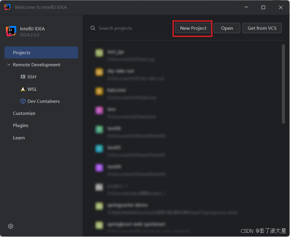Click the Get from VCS button
The height and width of the screenshot is (237, 290).
[x=262, y=28]
